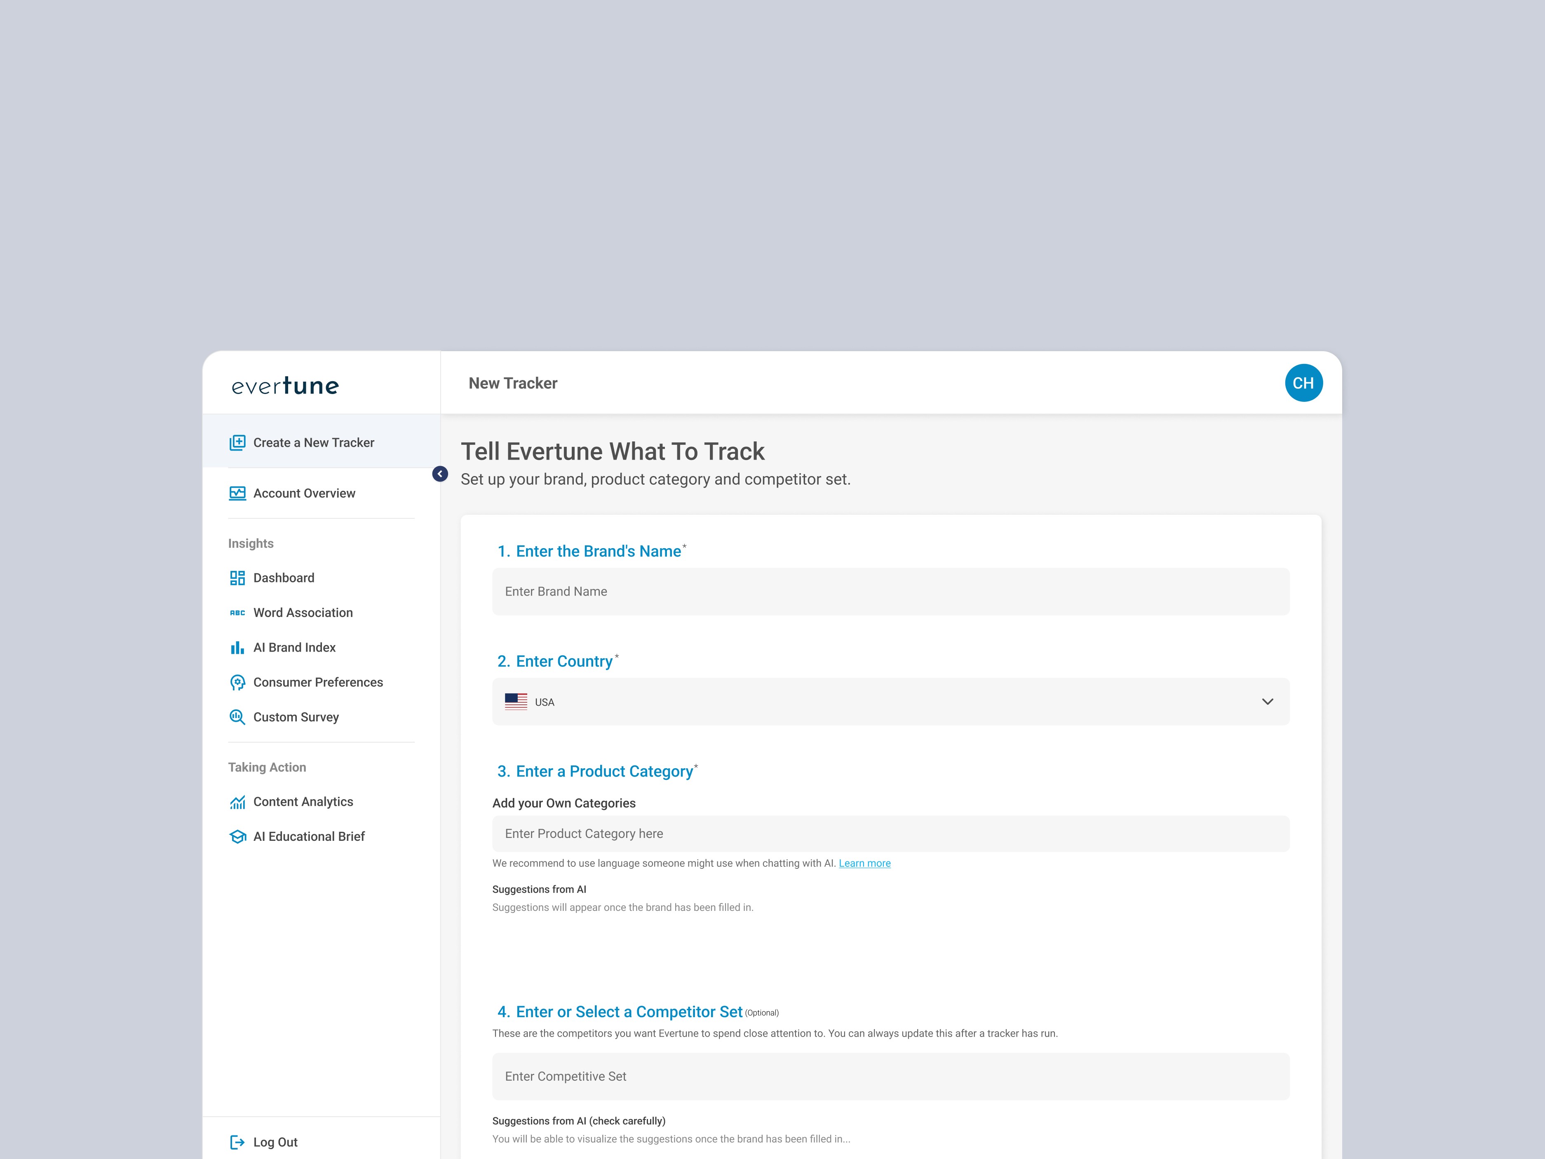Click the Custom Survey magnifier icon
The height and width of the screenshot is (1159, 1545).
pyautogui.click(x=237, y=718)
